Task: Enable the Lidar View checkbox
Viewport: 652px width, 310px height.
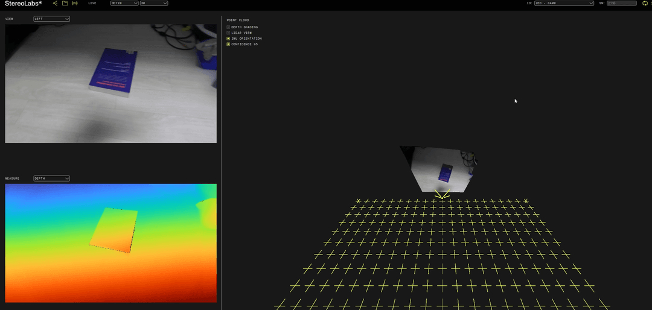Action: [x=228, y=33]
